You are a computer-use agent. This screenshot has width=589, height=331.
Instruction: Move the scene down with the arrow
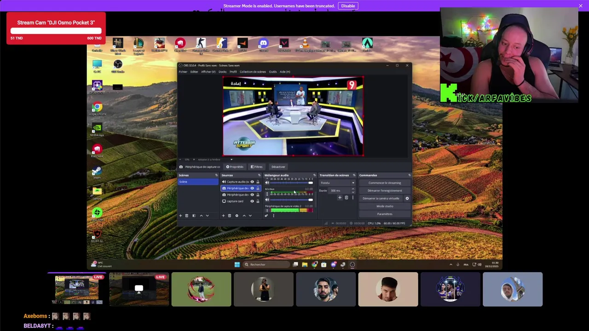207,216
